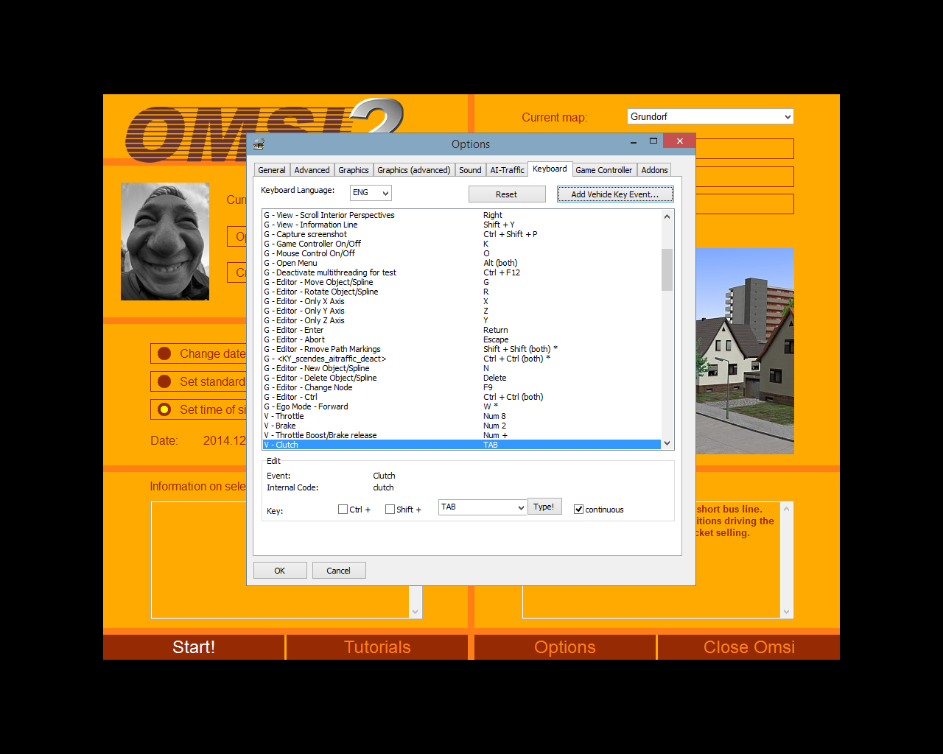Click Cancel to dismiss Options dialog

click(x=338, y=571)
